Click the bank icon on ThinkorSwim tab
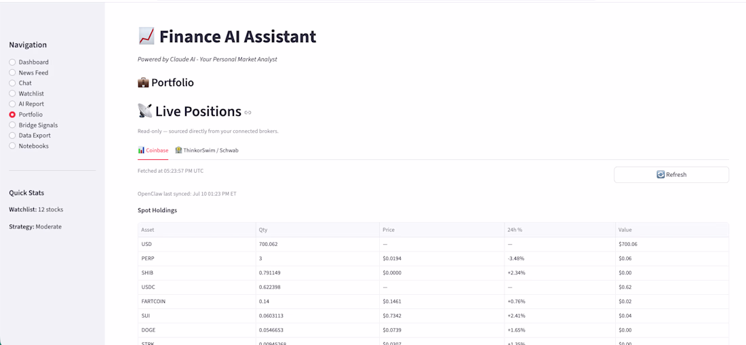746x345 pixels. point(178,150)
